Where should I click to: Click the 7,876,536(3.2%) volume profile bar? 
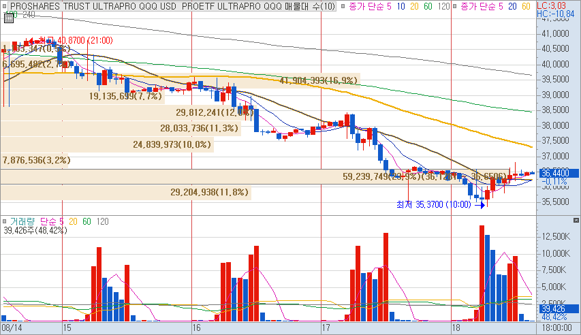click(34, 160)
